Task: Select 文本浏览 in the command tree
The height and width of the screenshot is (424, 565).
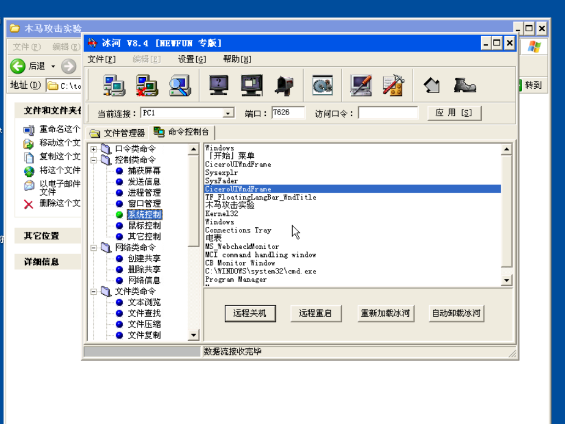Action: (144, 302)
